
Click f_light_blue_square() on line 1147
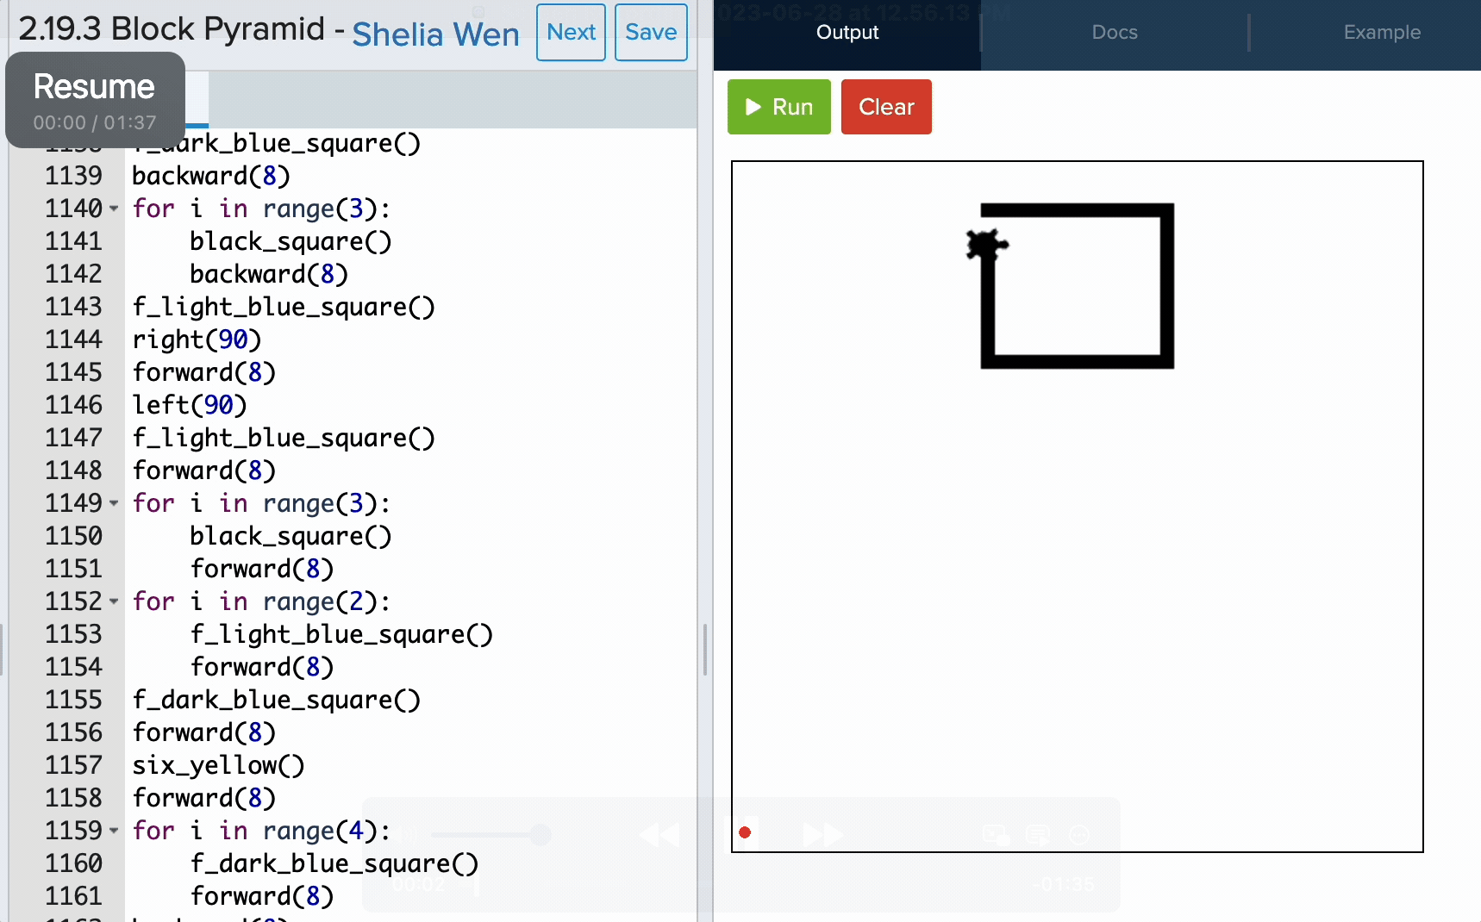[x=284, y=438]
